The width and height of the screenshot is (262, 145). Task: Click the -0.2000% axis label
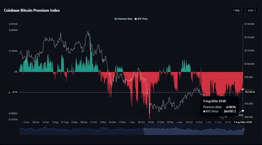pyautogui.click(x=13, y=114)
